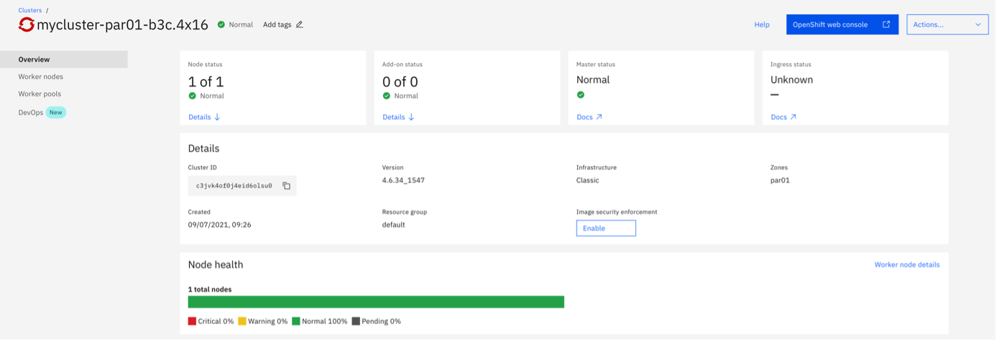Click the gray Pending legend swatch

click(x=356, y=321)
